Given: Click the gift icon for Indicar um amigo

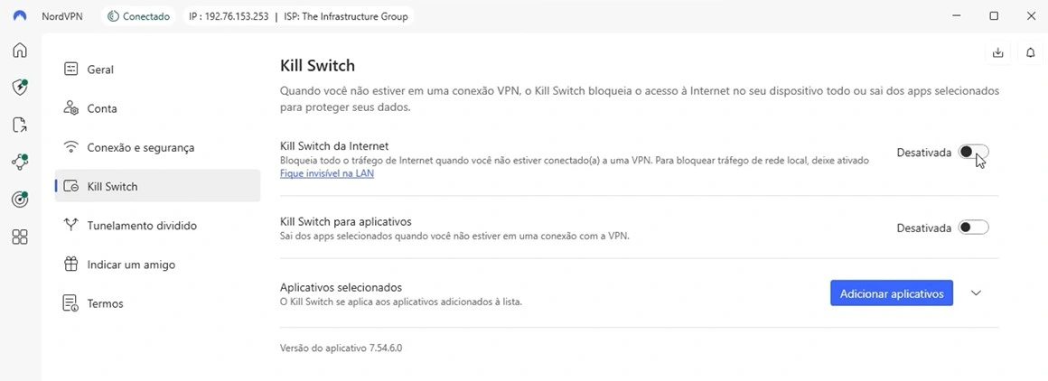Looking at the screenshot, I should 70,264.
